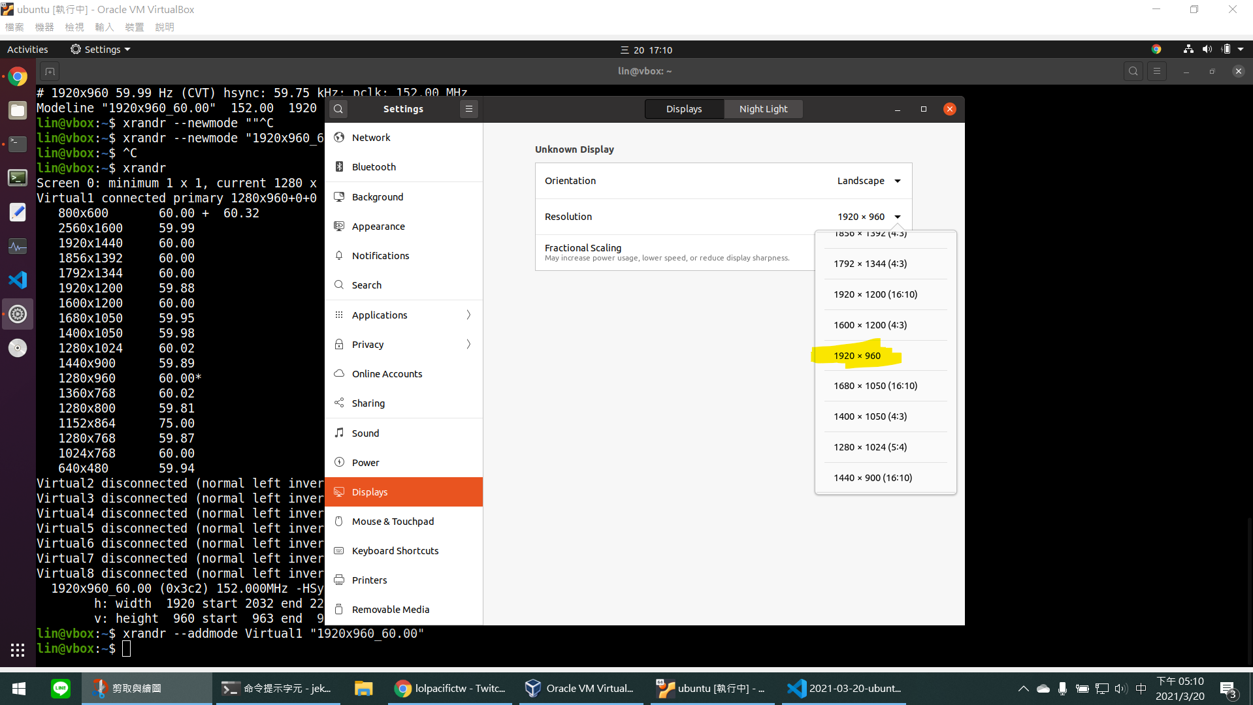Open the text editor dock icon
Image resolution: width=1253 pixels, height=705 pixels.
[x=18, y=212]
